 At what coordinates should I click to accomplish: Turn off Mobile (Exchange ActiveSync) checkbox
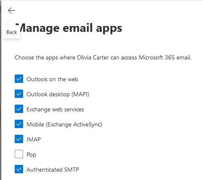(x=19, y=124)
